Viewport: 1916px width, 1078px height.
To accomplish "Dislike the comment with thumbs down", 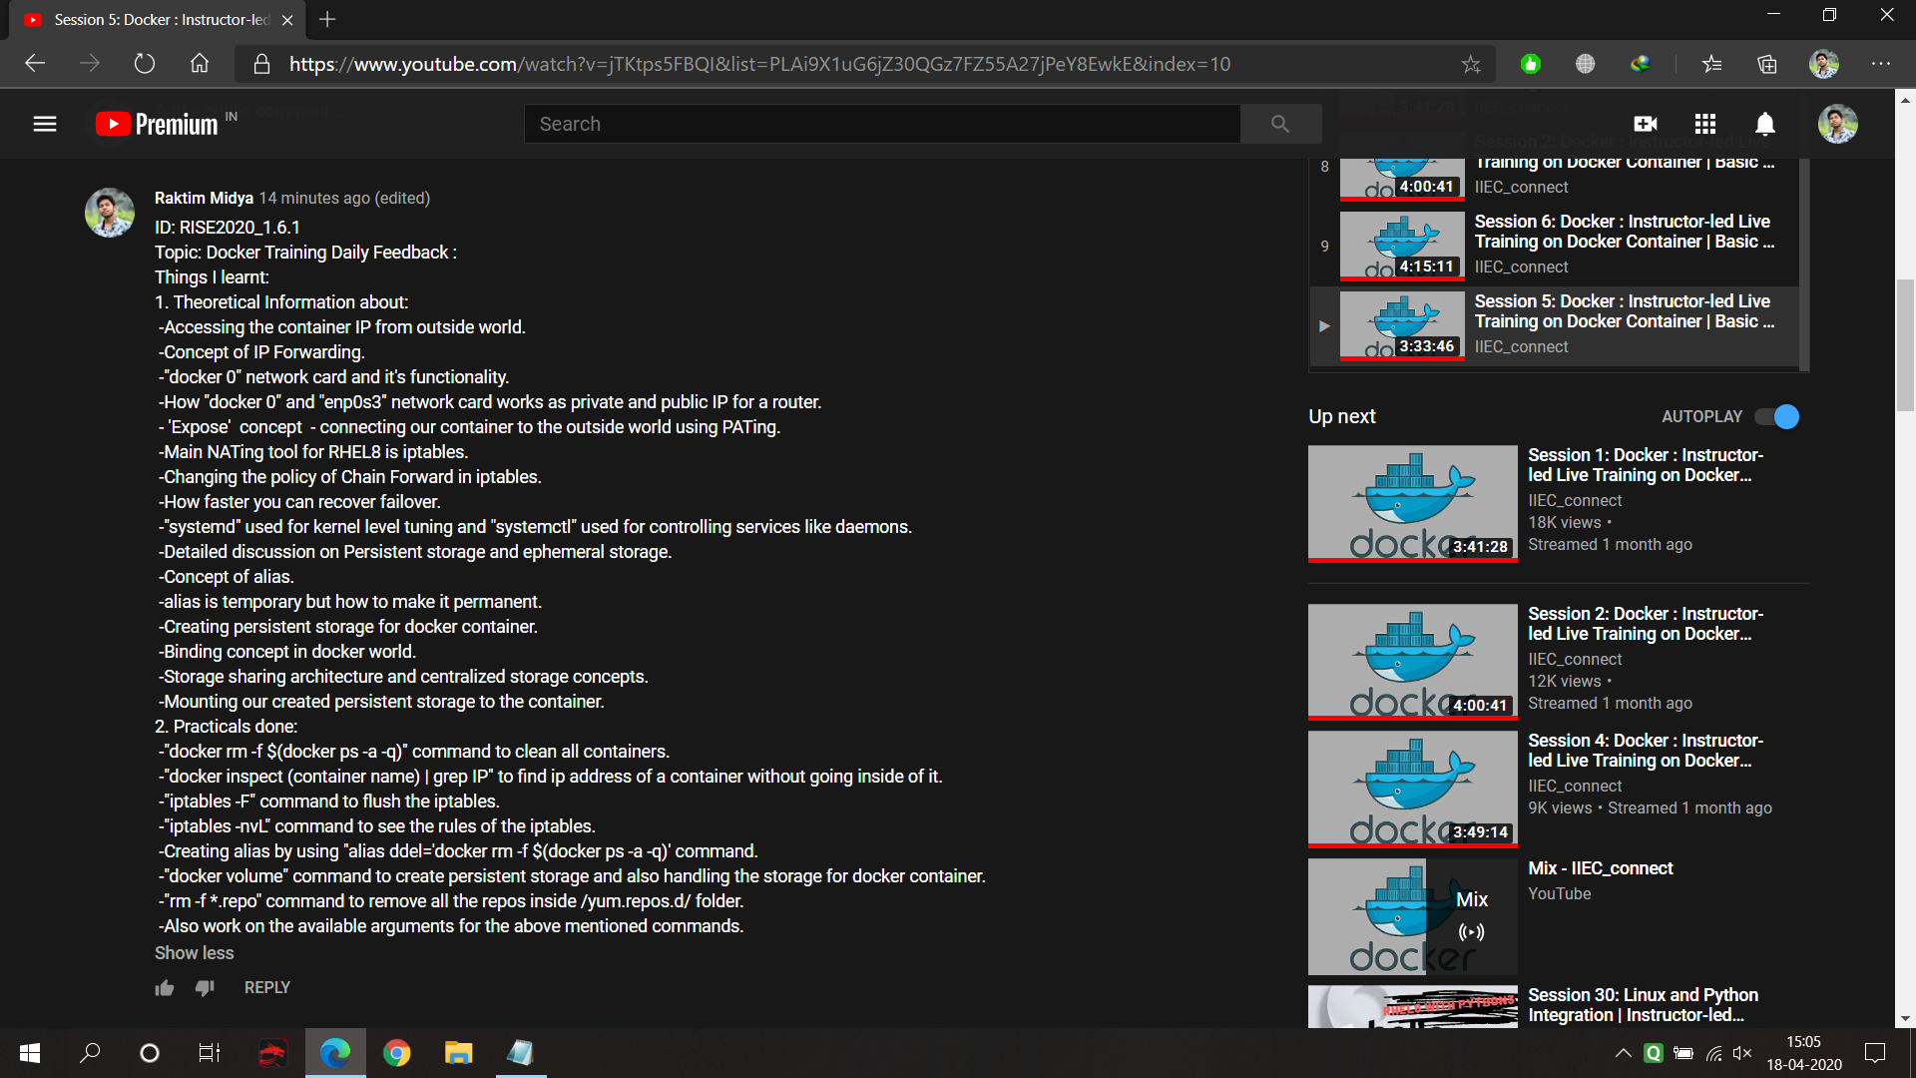I will click(x=205, y=988).
